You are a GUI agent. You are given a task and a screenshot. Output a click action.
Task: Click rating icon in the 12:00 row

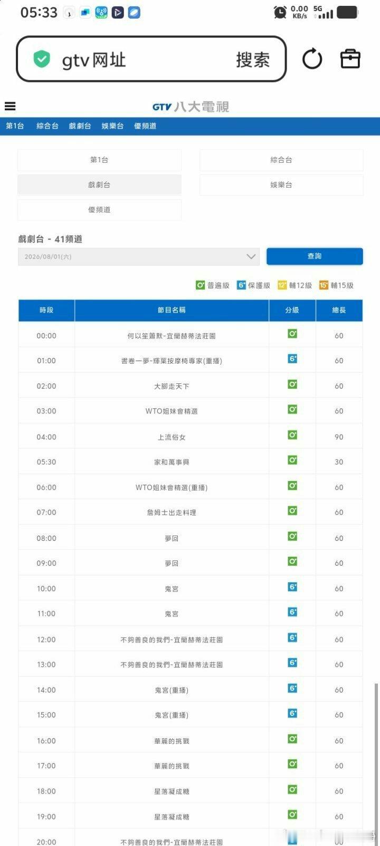point(292,637)
